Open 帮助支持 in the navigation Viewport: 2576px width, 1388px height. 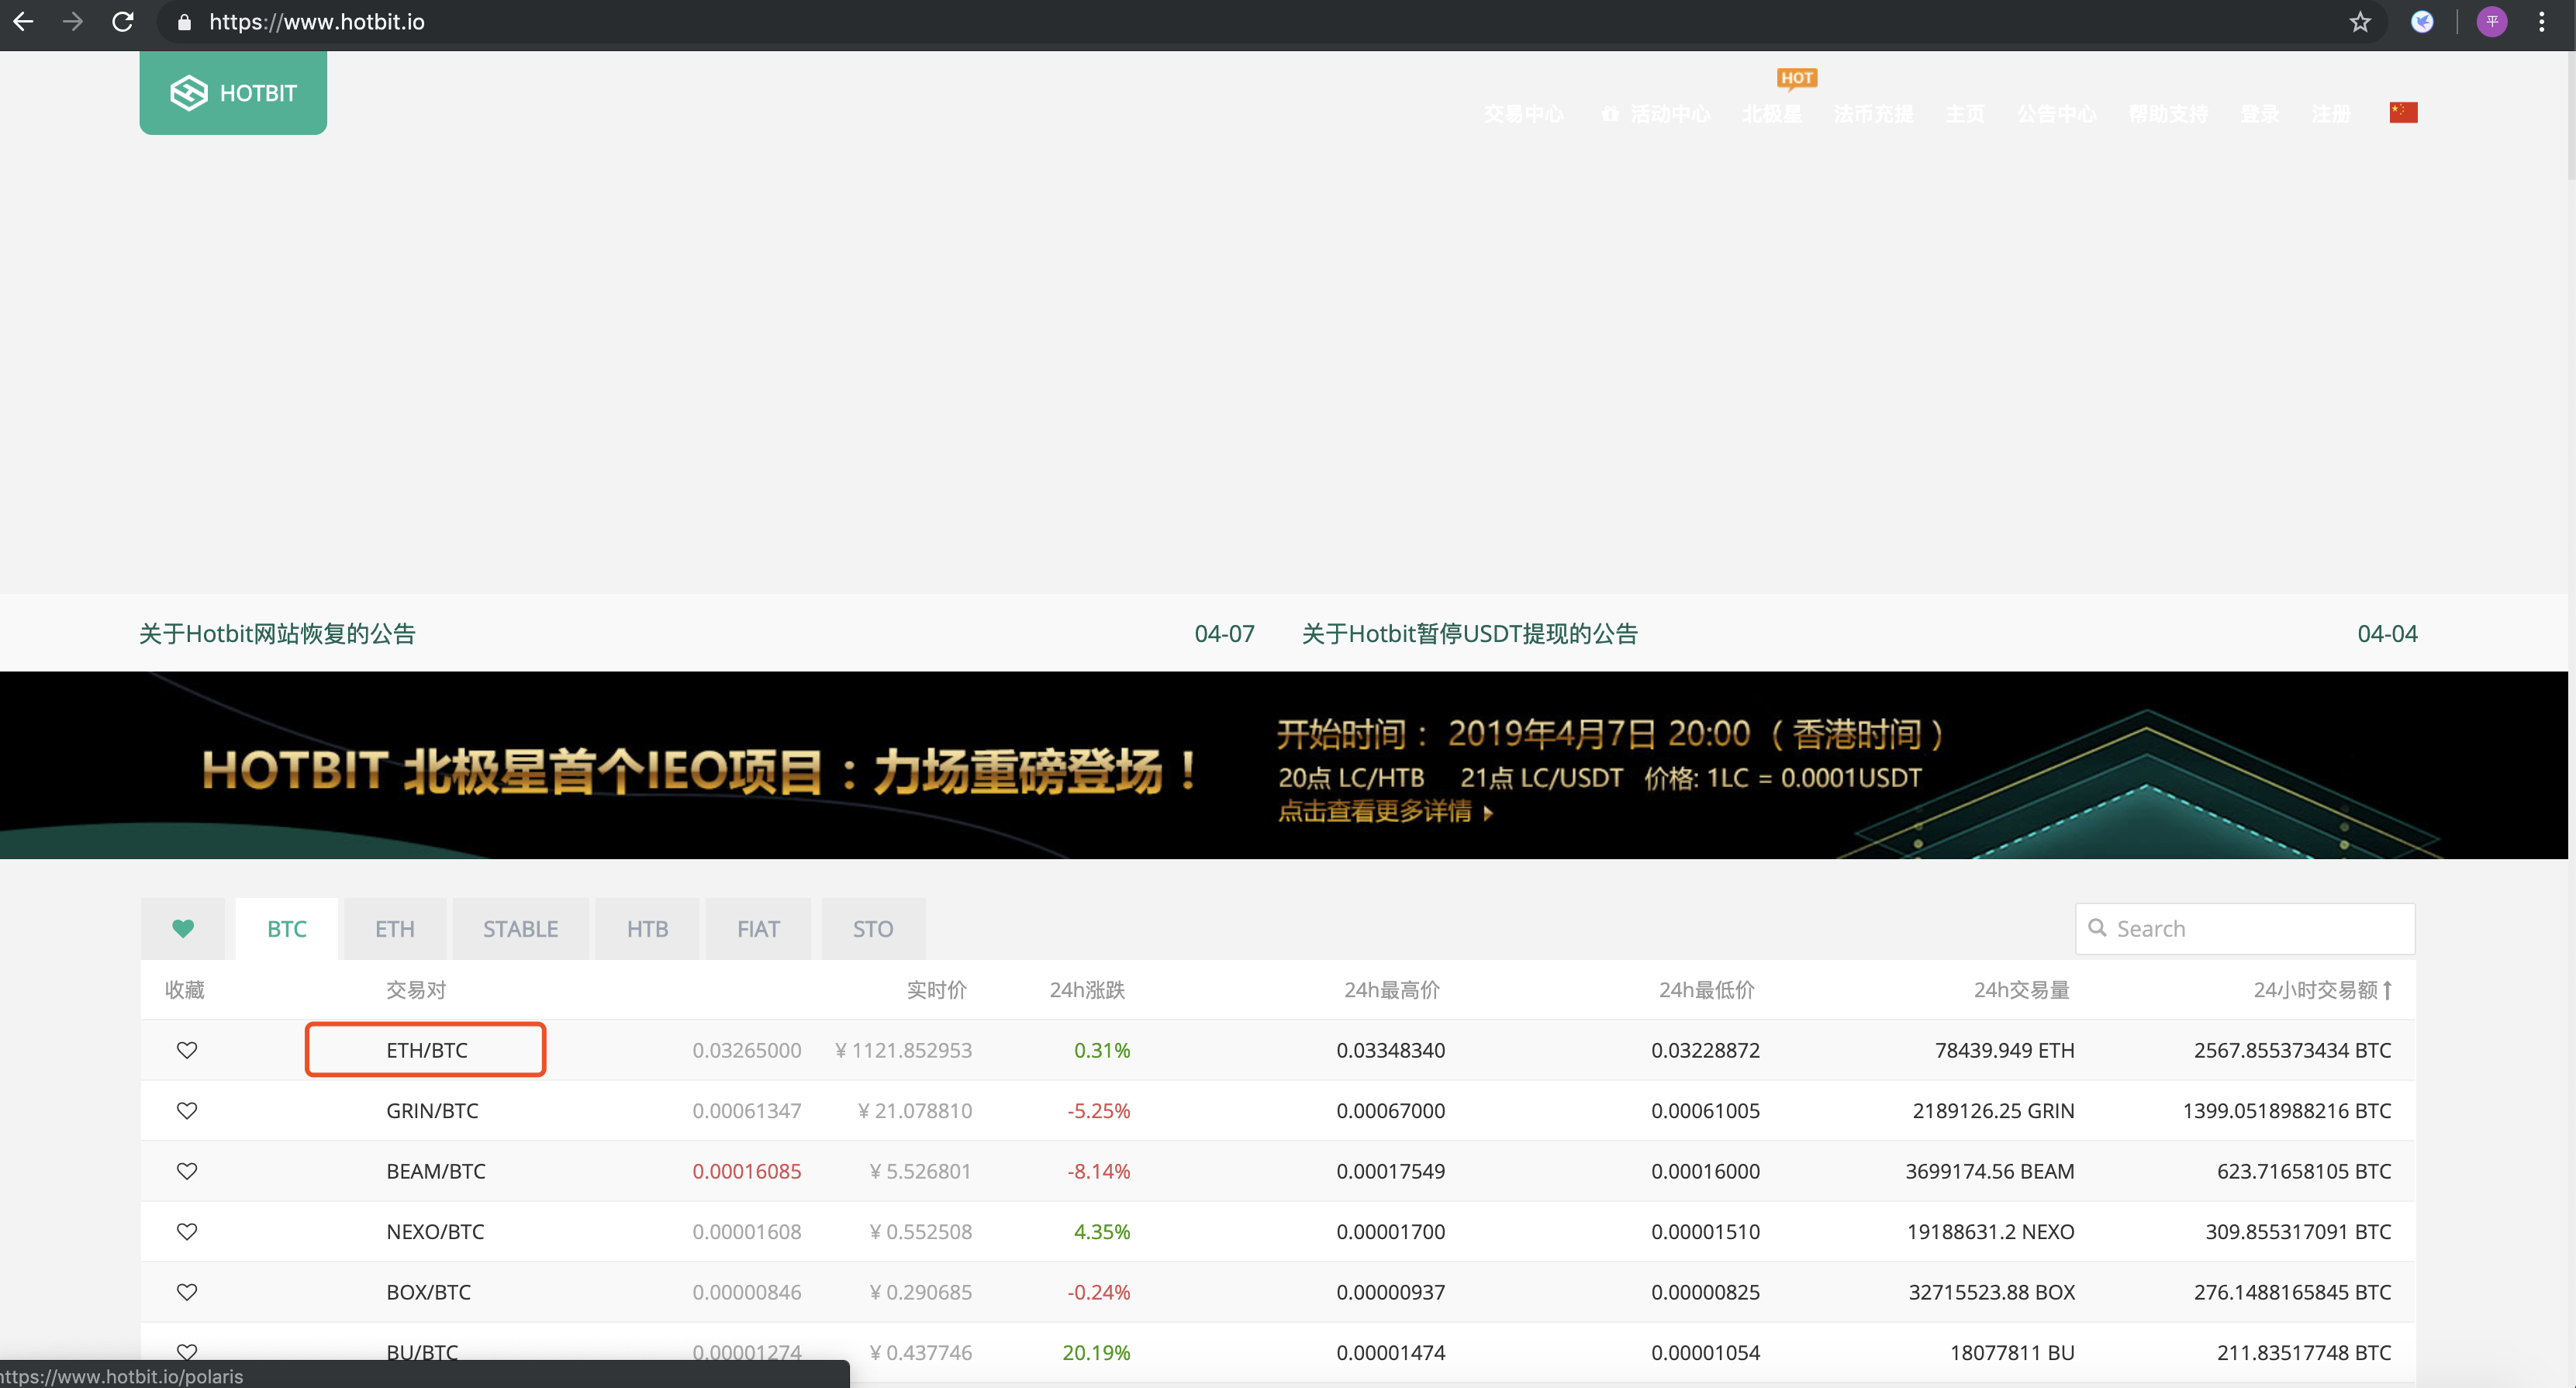[x=2168, y=114]
